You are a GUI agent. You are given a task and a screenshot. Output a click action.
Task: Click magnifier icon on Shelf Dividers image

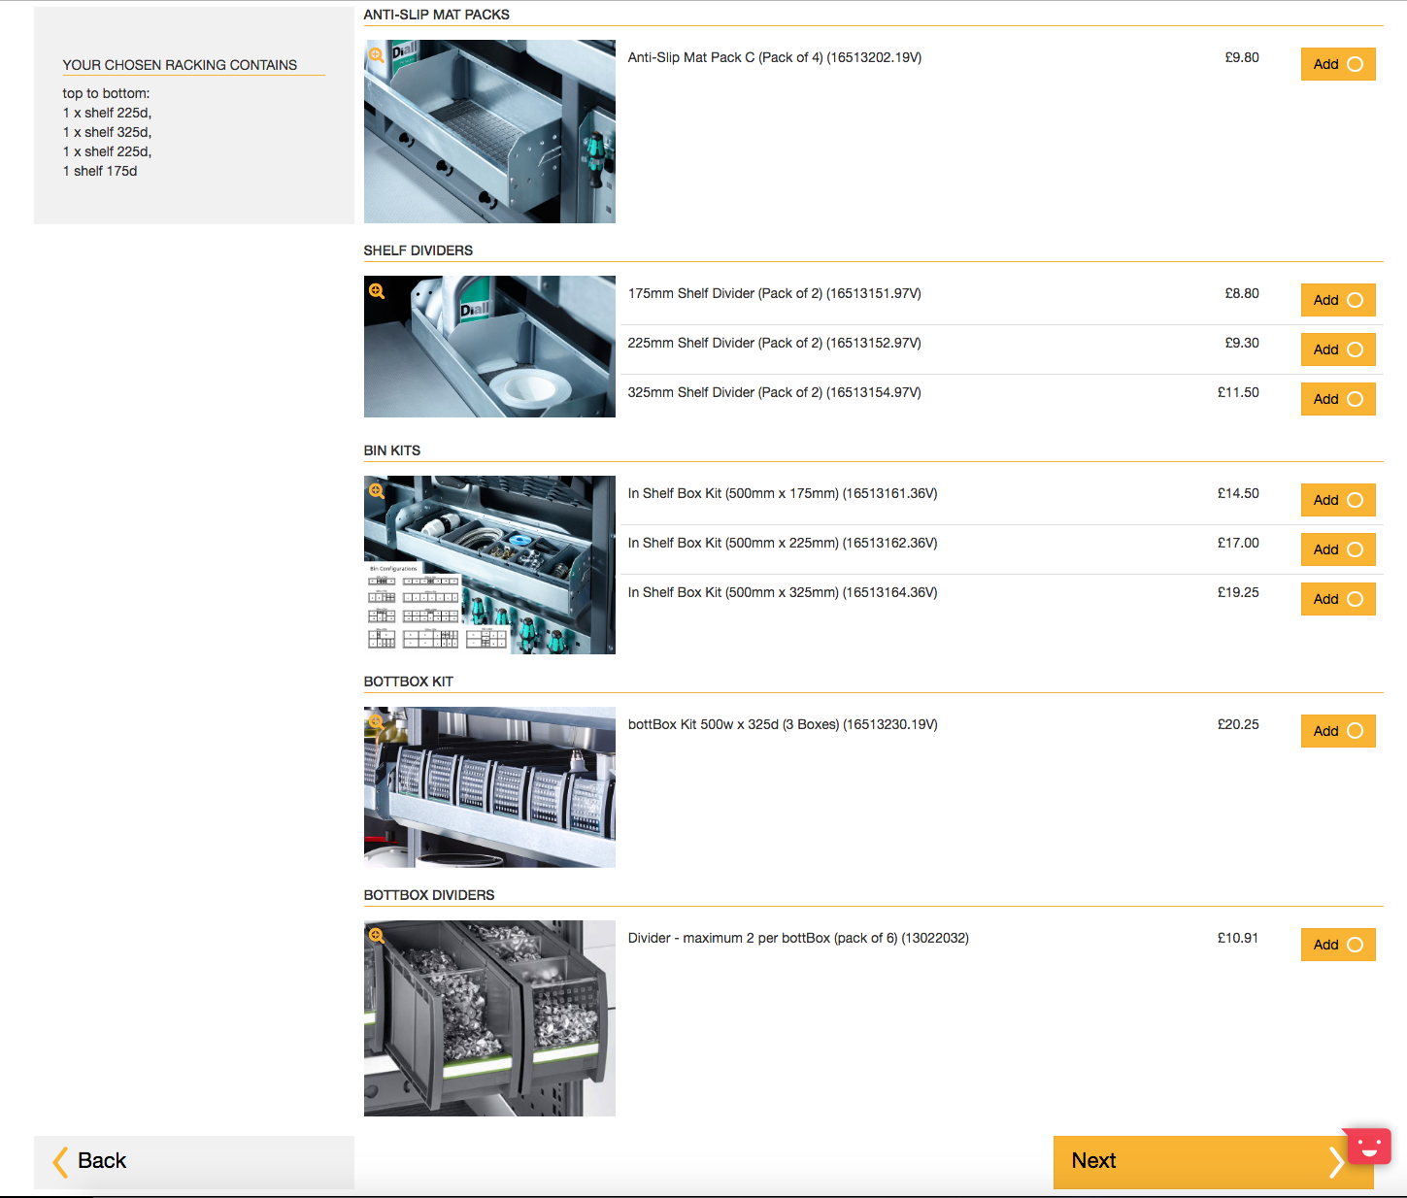pyautogui.click(x=376, y=291)
